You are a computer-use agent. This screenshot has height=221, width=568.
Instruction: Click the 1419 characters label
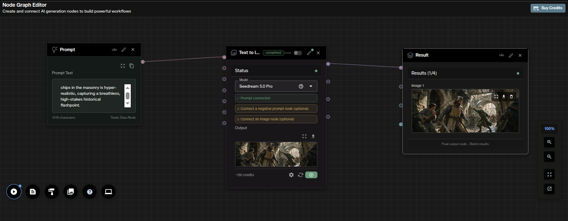tap(63, 117)
